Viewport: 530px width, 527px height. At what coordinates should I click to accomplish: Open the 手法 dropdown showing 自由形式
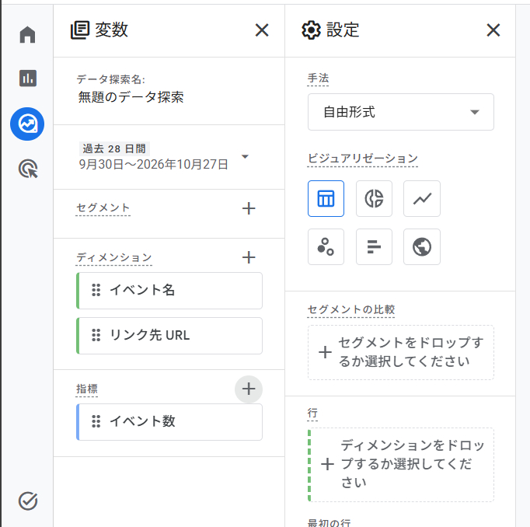pos(401,112)
